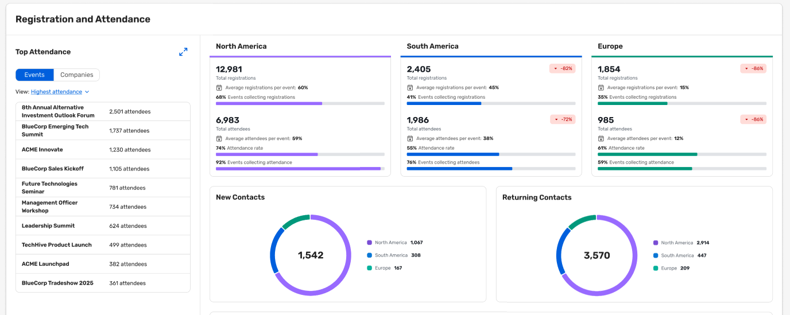Click calendar icon beside South America average attendees
Screen dimensions: 790x315
[x=410, y=138]
